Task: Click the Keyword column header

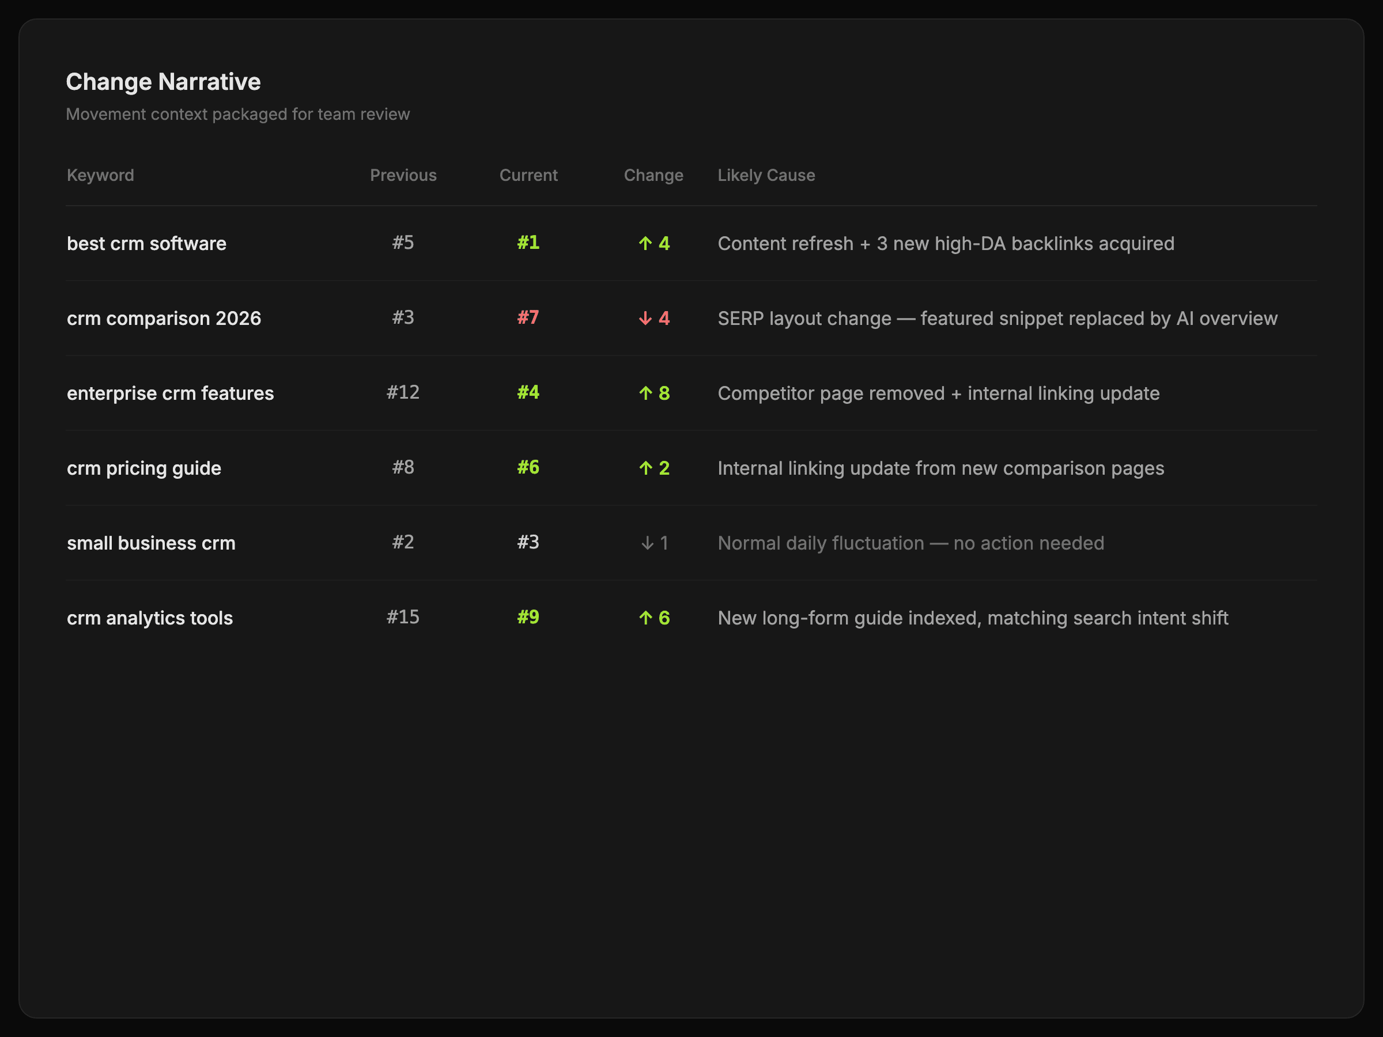Action: (x=100, y=175)
